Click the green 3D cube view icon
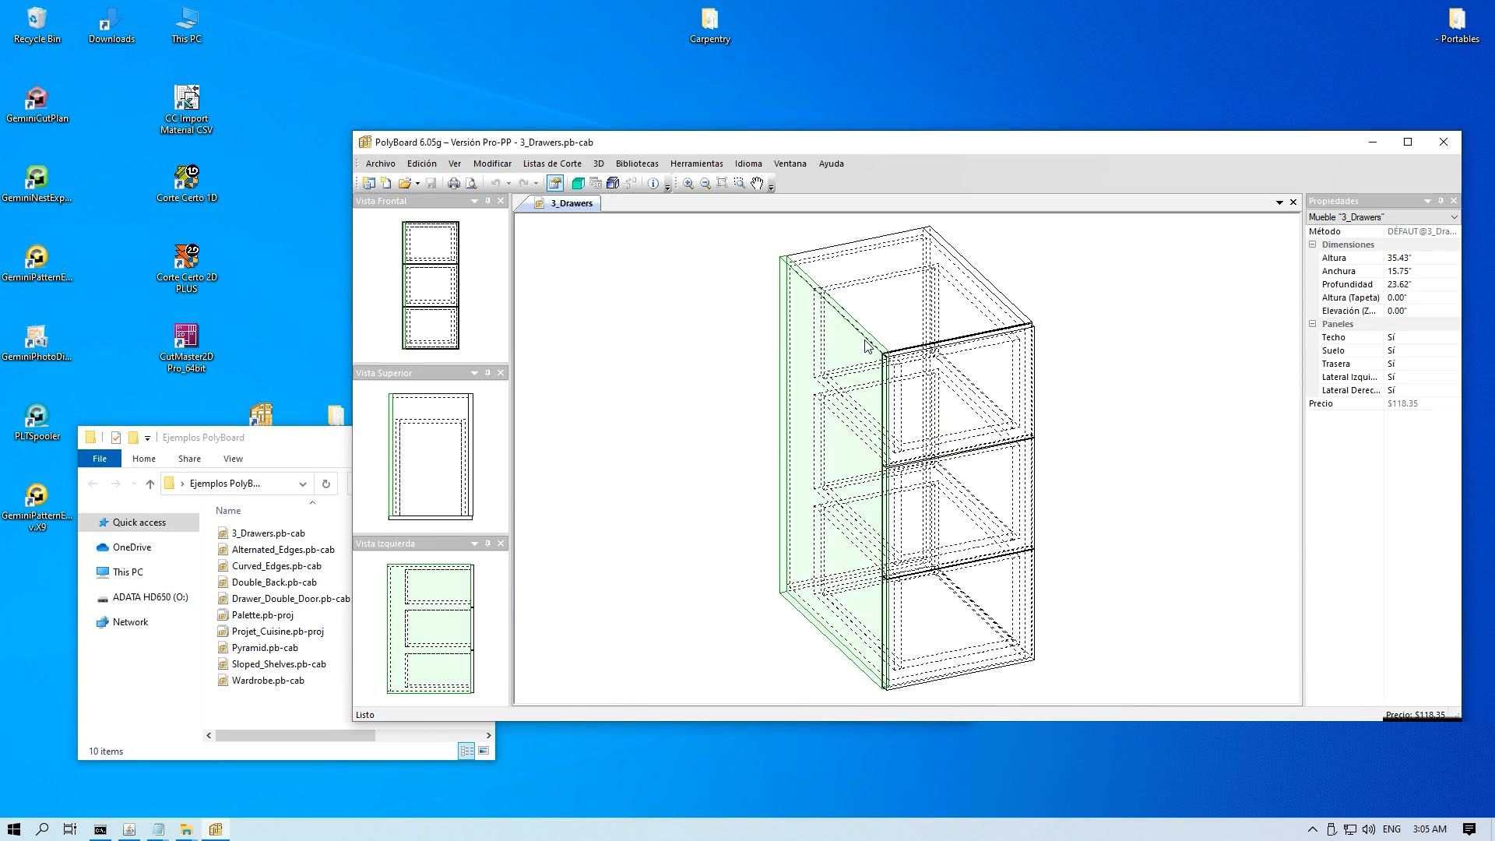Image resolution: width=1495 pixels, height=841 pixels. pos(578,184)
